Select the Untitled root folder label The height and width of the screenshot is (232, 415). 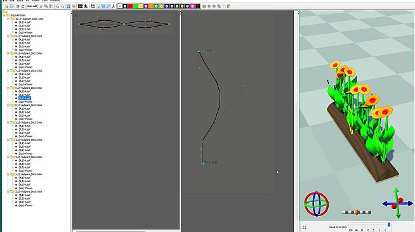pos(18,15)
